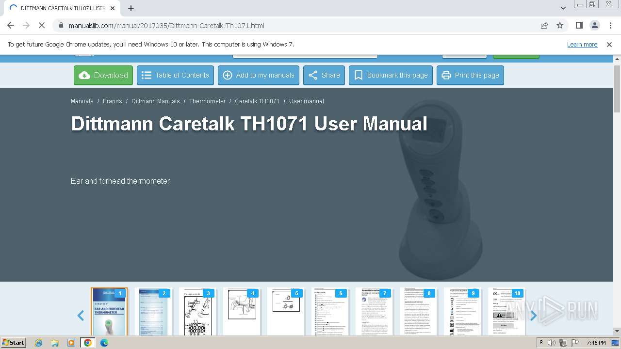The image size is (621, 349).
Task: Open the Action Center flag icon
Action: pos(575,343)
